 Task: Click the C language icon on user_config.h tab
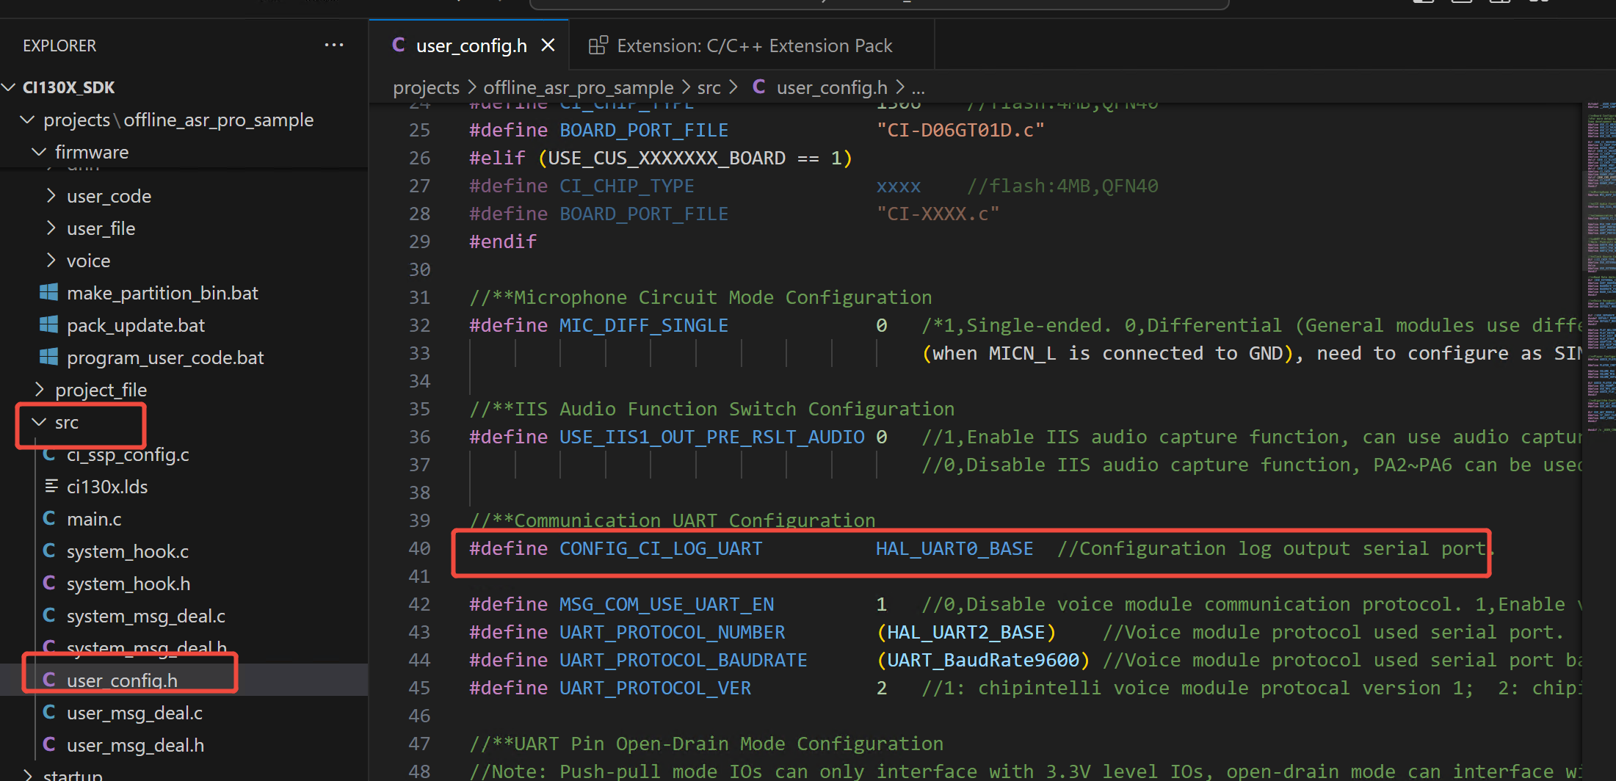coord(399,45)
